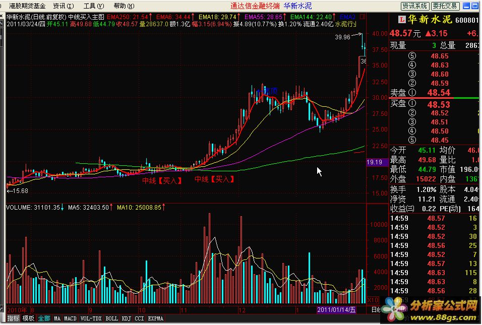Click sell level ③ price 48.60
This screenshot has height=325, width=482.
[440, 75]
